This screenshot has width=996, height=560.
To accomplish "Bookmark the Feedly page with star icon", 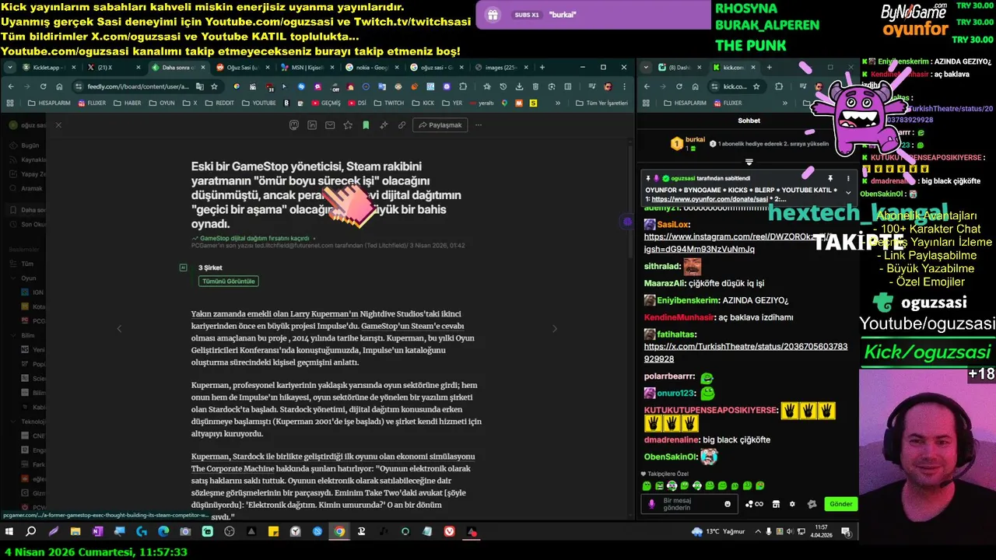I will 214,86.
